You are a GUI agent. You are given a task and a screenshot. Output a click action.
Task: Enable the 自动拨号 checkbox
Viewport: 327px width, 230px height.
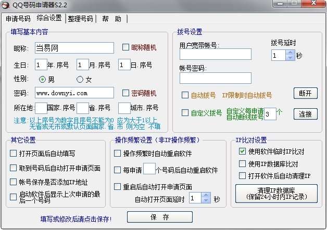coord(185,95)
